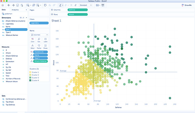Open the new worksheet dropdown arrow
Screen dimensions: 195x113
tap(31, 5)
